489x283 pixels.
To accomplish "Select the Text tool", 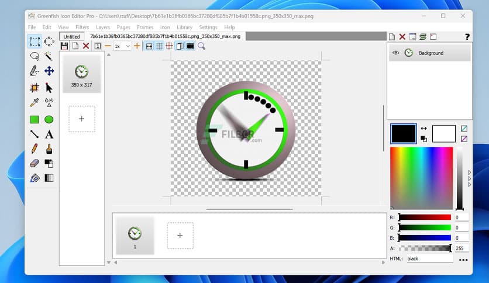I will click(x=49, y=134).
